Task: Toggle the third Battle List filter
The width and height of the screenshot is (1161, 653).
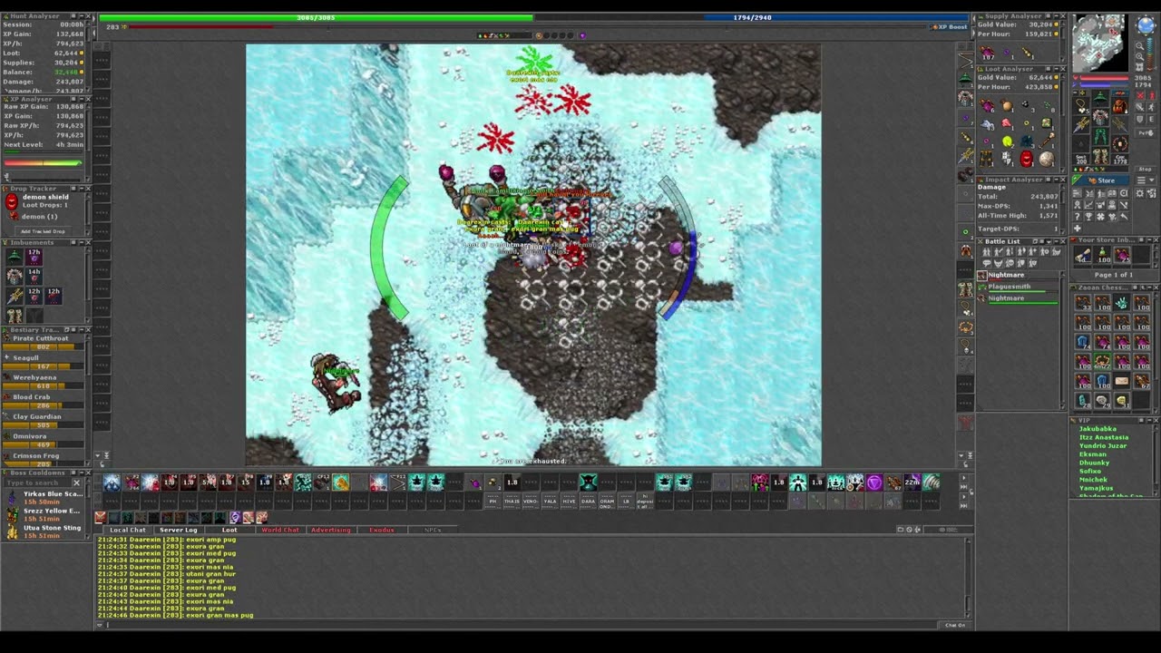Action: click(x=1010, y=251)
